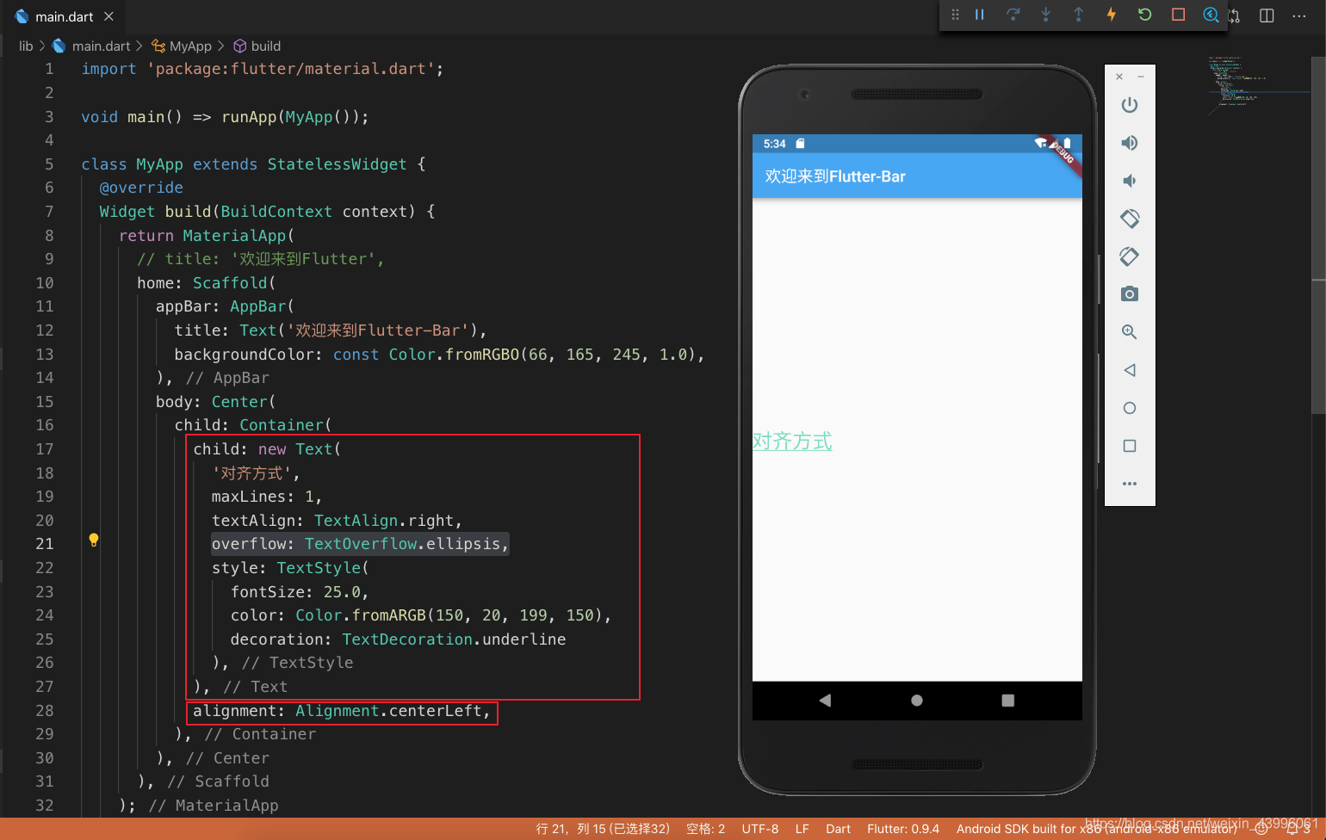
Task: Click line number 13 in the gutter
Action: tap(44, 355)
